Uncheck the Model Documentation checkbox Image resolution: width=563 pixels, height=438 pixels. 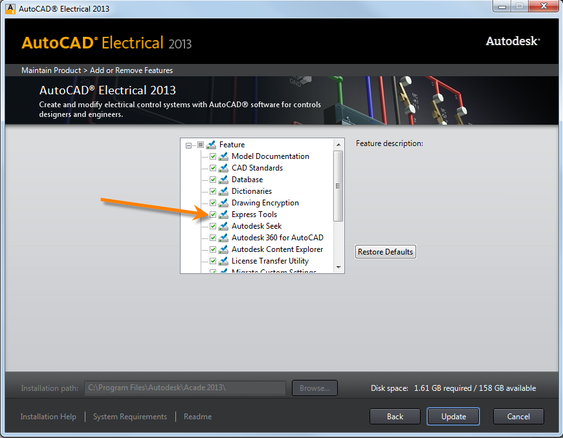click(213, 156)
